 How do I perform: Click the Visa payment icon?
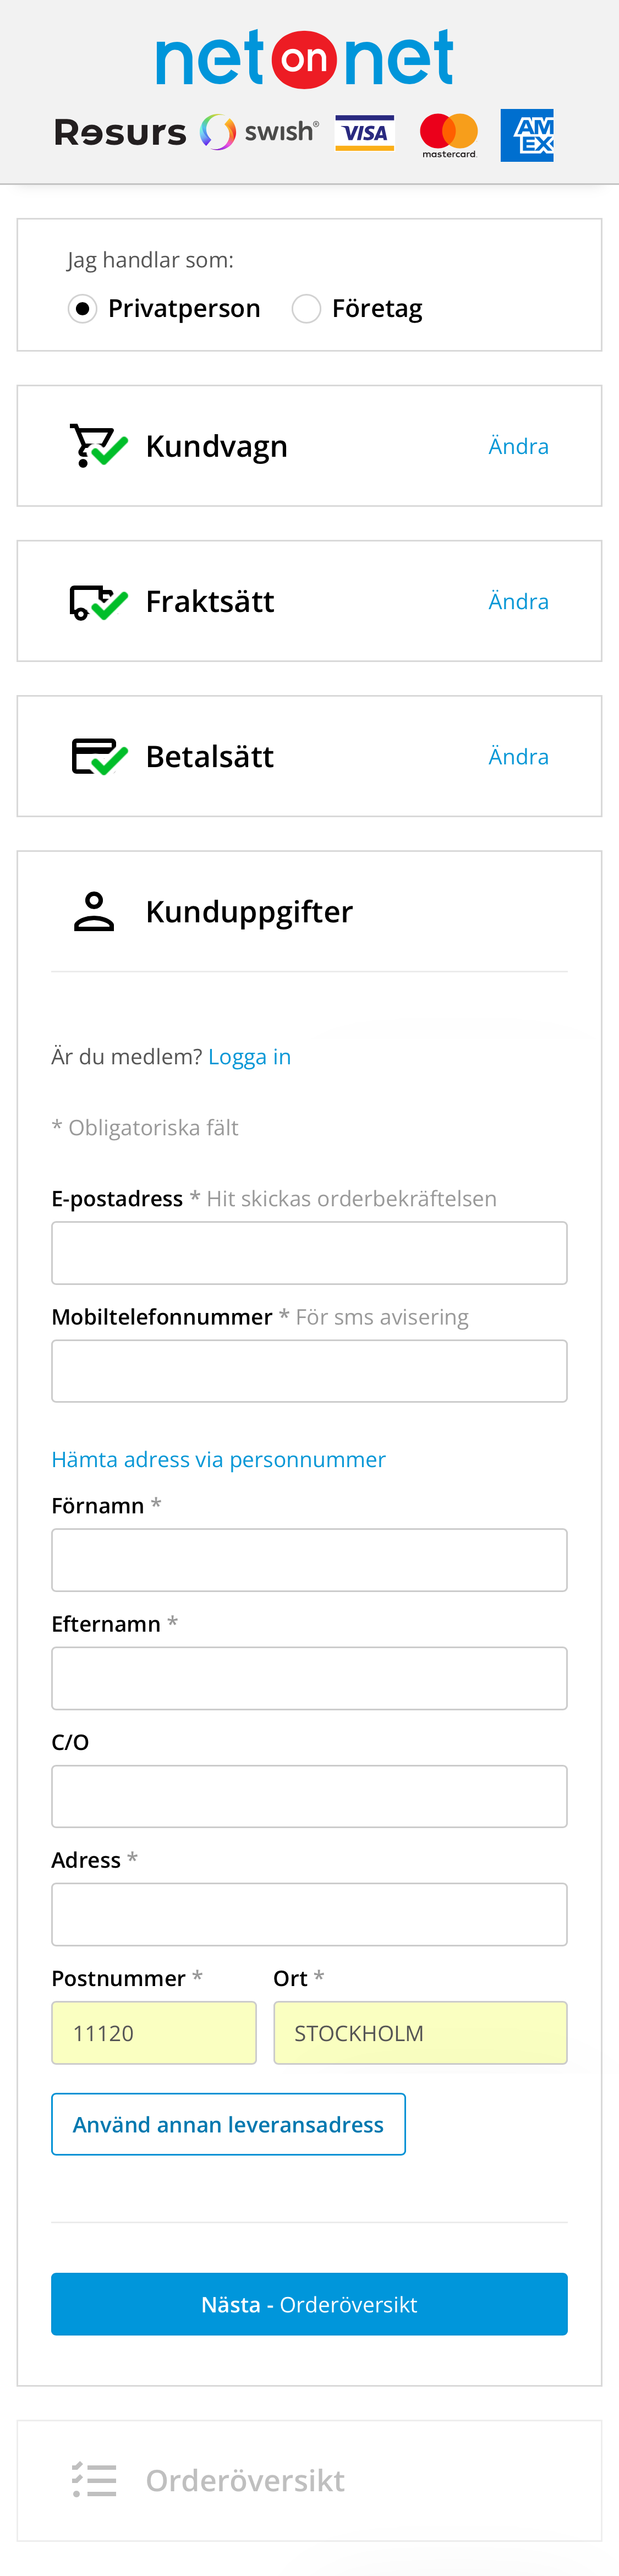[365, 131]
